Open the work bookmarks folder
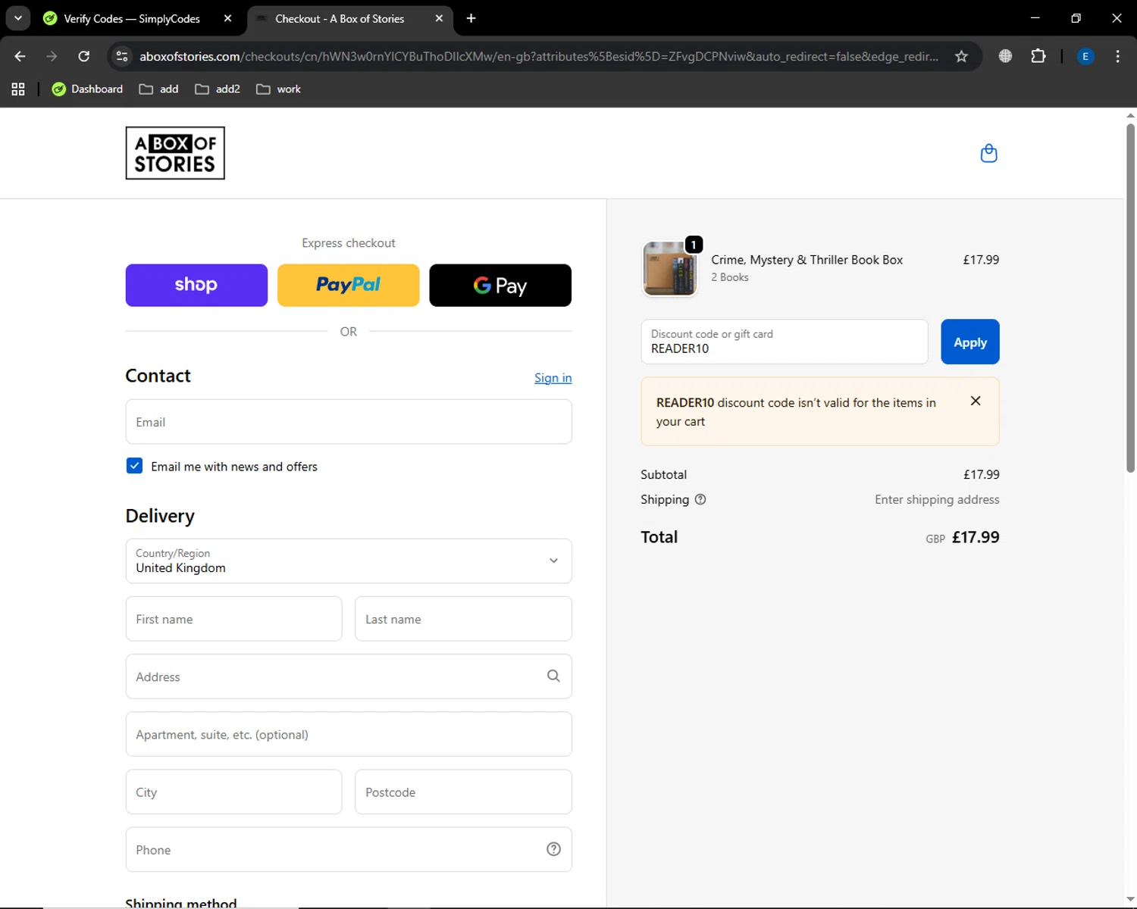 tap(278, 89)
